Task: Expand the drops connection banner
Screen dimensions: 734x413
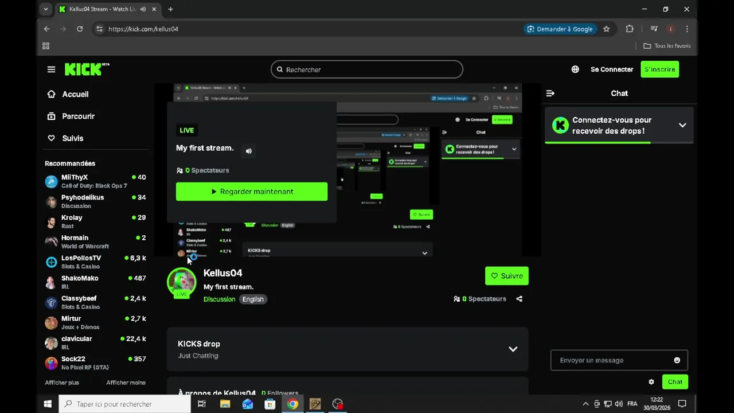Action: pyautogui.click(x=682, y=125)
